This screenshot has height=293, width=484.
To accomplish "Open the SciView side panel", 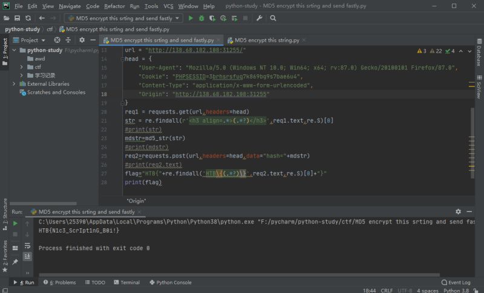I will [479, 87].
